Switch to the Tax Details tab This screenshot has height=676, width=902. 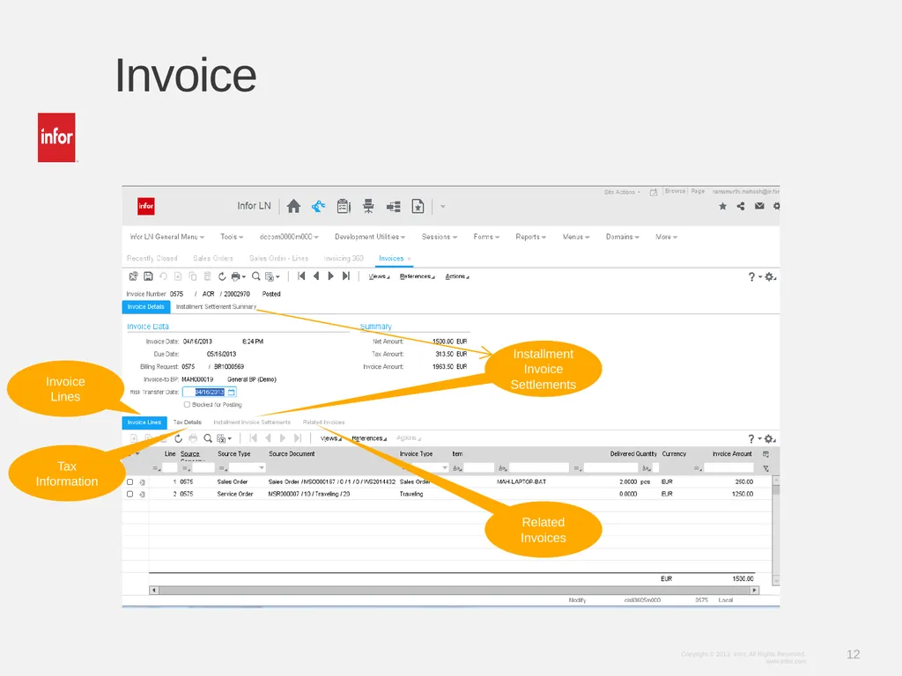click(187, 422)
